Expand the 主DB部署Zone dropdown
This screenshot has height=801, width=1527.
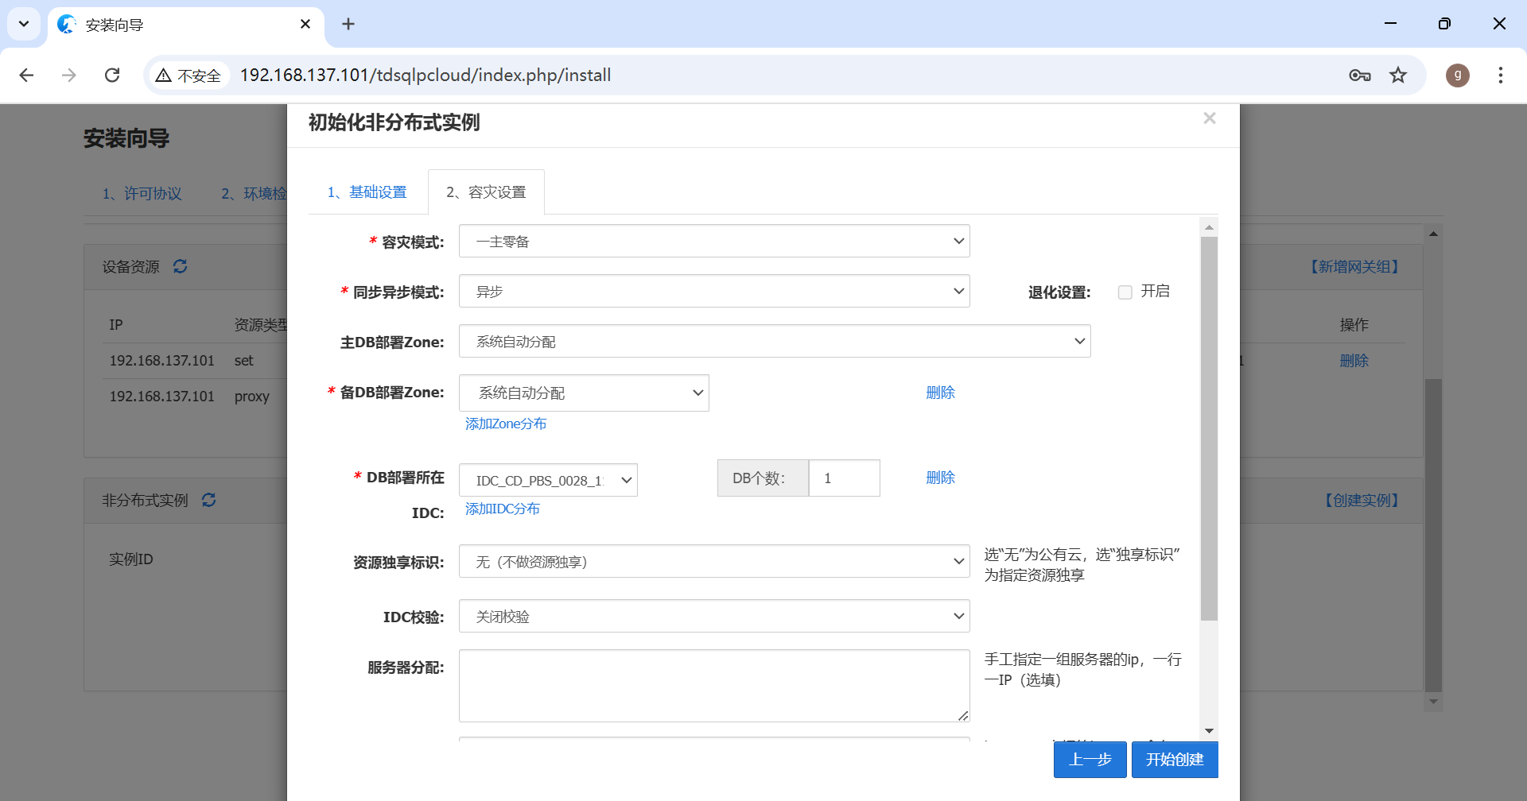tap(775, 341)
